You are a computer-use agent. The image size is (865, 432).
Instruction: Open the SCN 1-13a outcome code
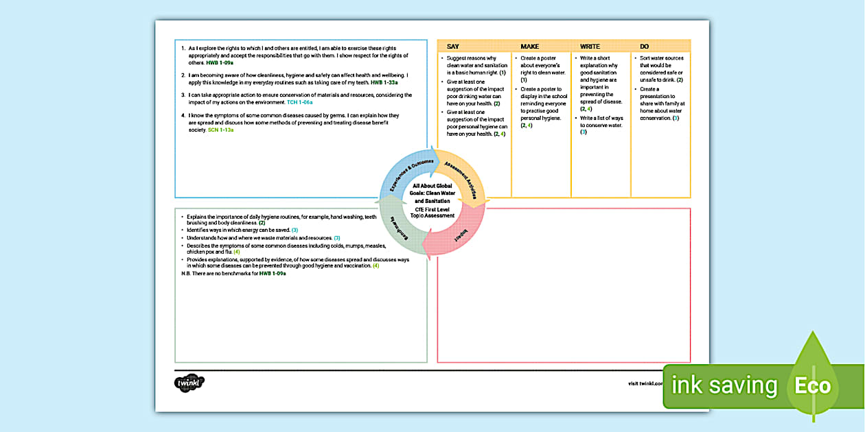point(220,130)
